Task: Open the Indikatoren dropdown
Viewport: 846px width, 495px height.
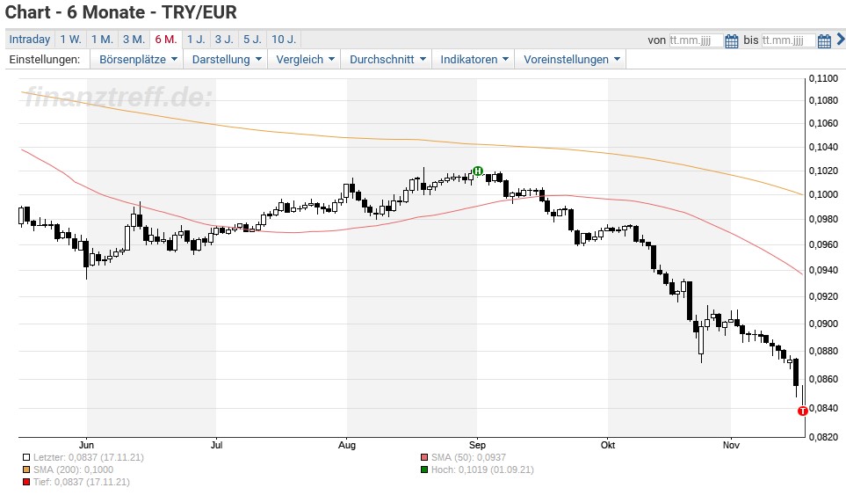Action: tap(474, 60)
